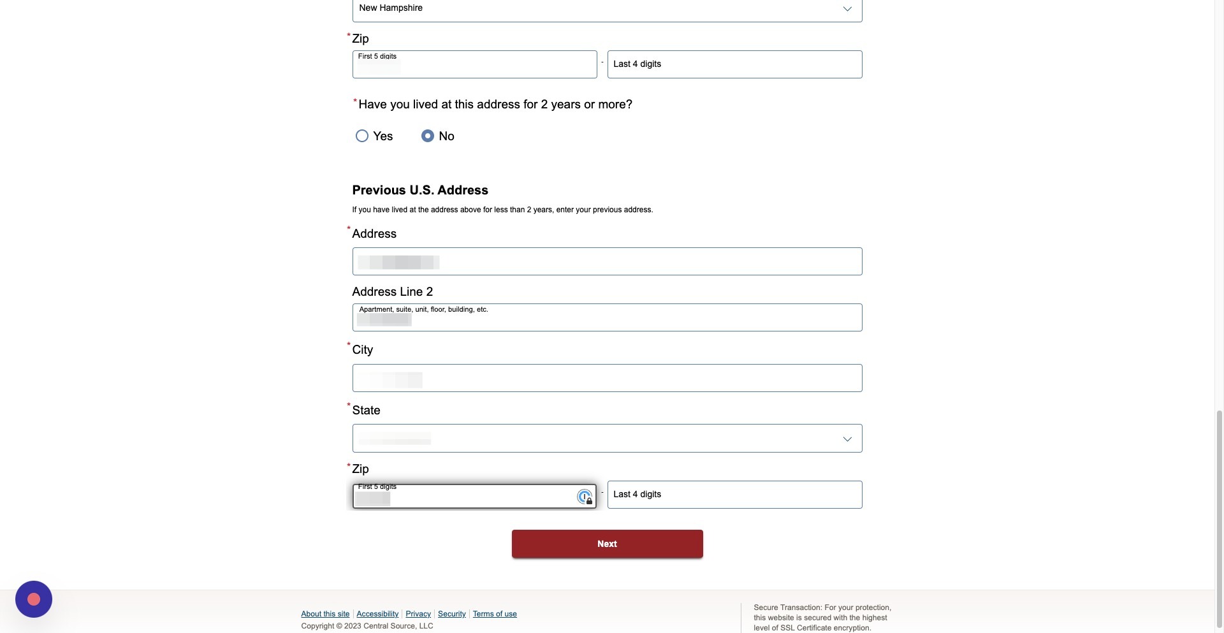1224x633 pixels.
Task: Select the Yes radio button
Action: (362, 136)
